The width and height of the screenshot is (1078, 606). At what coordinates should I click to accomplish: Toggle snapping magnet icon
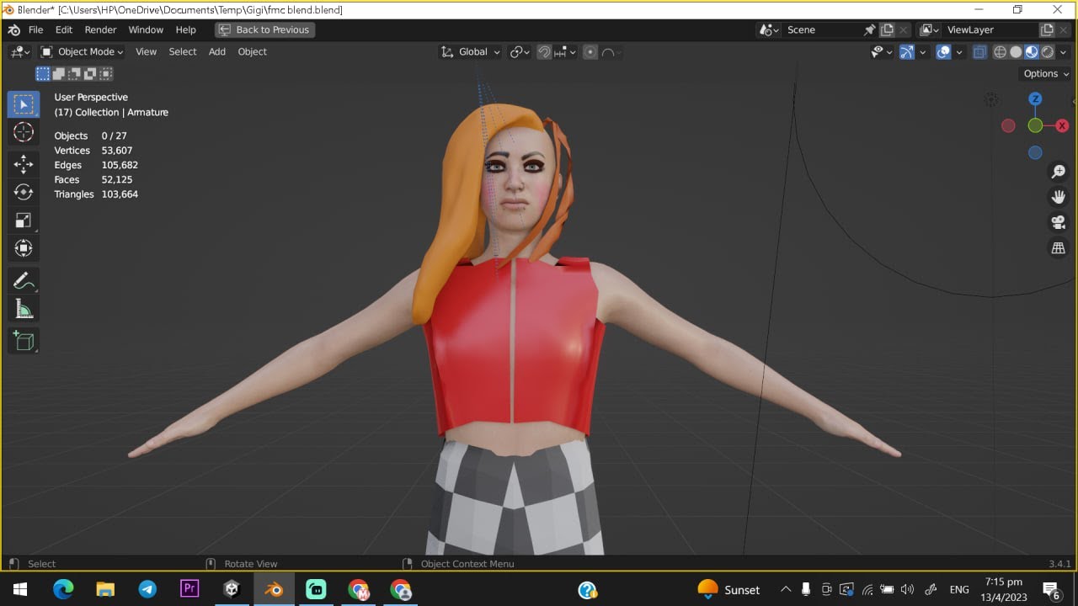pos(544,52)
